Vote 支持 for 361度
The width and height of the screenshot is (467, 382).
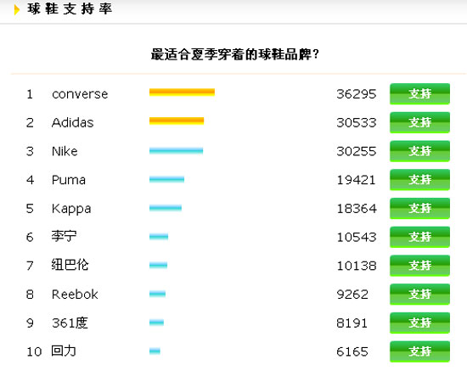[x=419, y=323]
